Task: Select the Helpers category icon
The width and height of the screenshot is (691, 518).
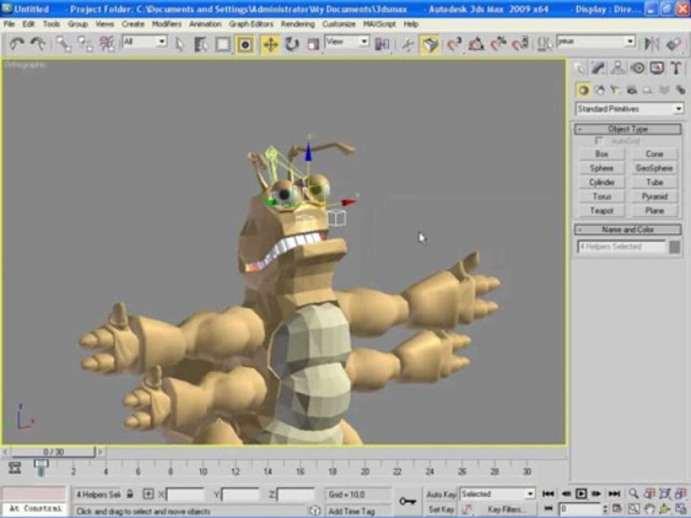Action: pos(648,91)
